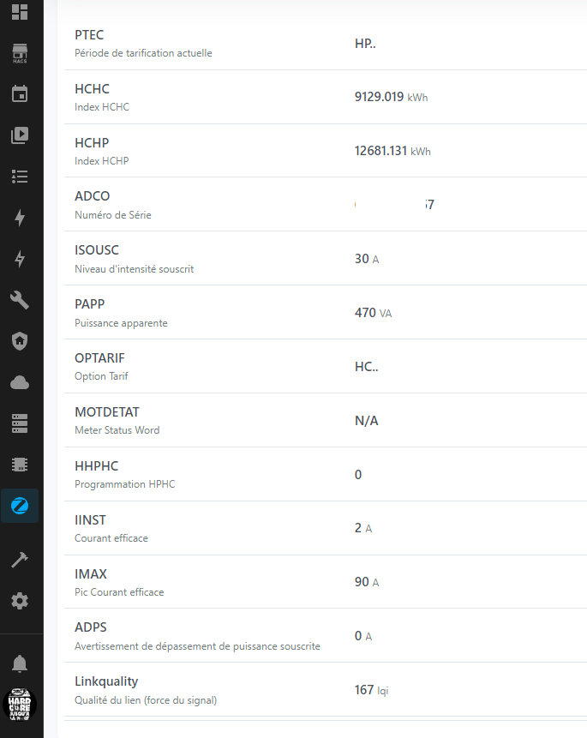Open Notifications bell icon
This screenshot has width=587, height=738.
[20, 663]
